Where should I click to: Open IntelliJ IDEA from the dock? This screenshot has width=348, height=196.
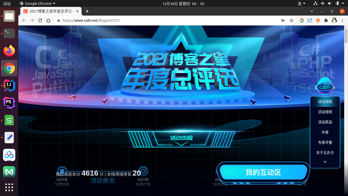click(9, 85)
